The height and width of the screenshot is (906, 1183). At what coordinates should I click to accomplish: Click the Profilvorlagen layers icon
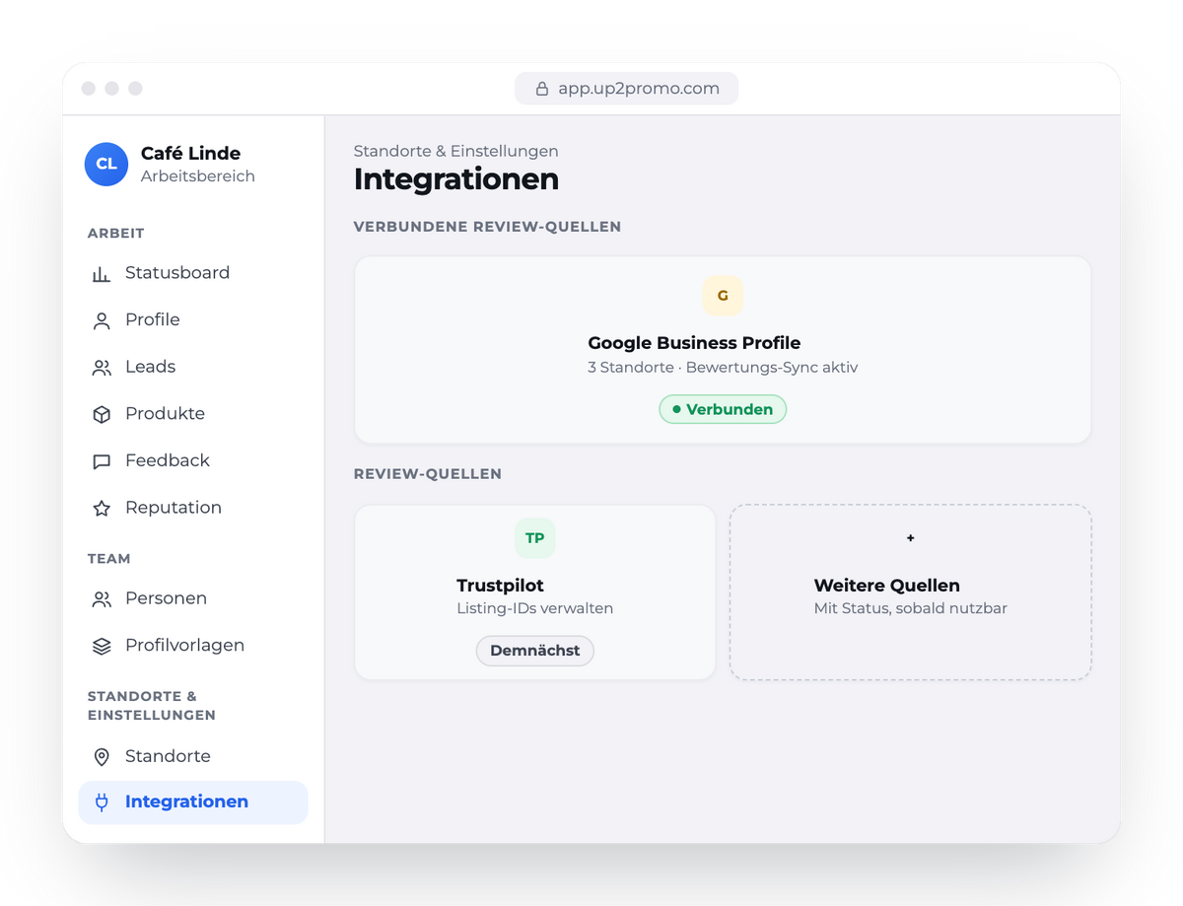(102, 646)
